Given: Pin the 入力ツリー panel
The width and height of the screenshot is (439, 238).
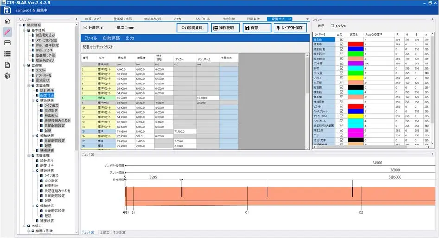Looking at the screenshot, I should point(76,19).
